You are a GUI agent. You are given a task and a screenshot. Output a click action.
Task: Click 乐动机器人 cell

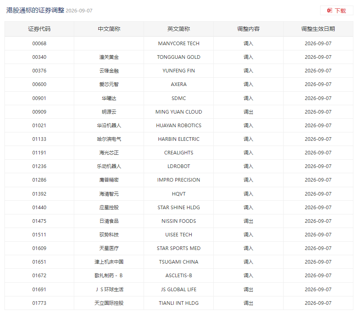[109, 166]
